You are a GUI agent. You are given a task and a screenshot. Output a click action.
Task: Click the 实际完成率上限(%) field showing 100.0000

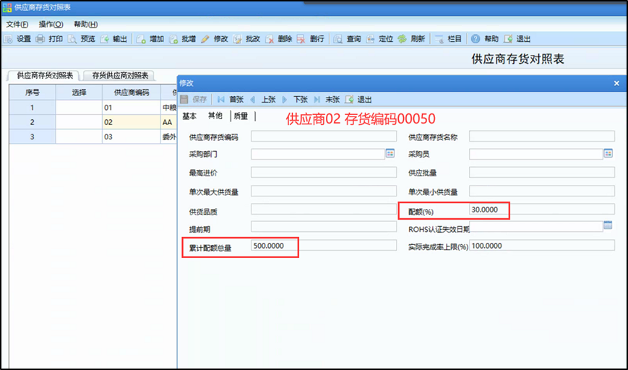point(542,245)
